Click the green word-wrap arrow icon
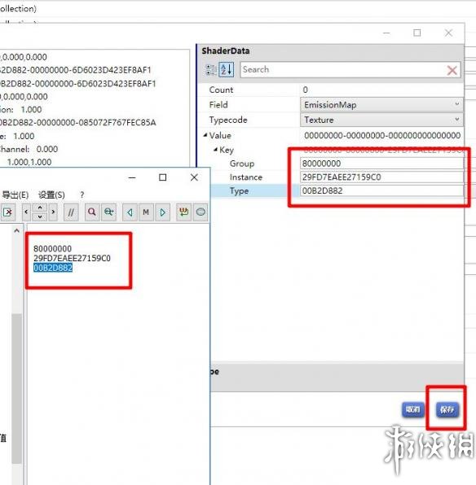The height and width of the screenshot is (485, 476). point(183,212)
